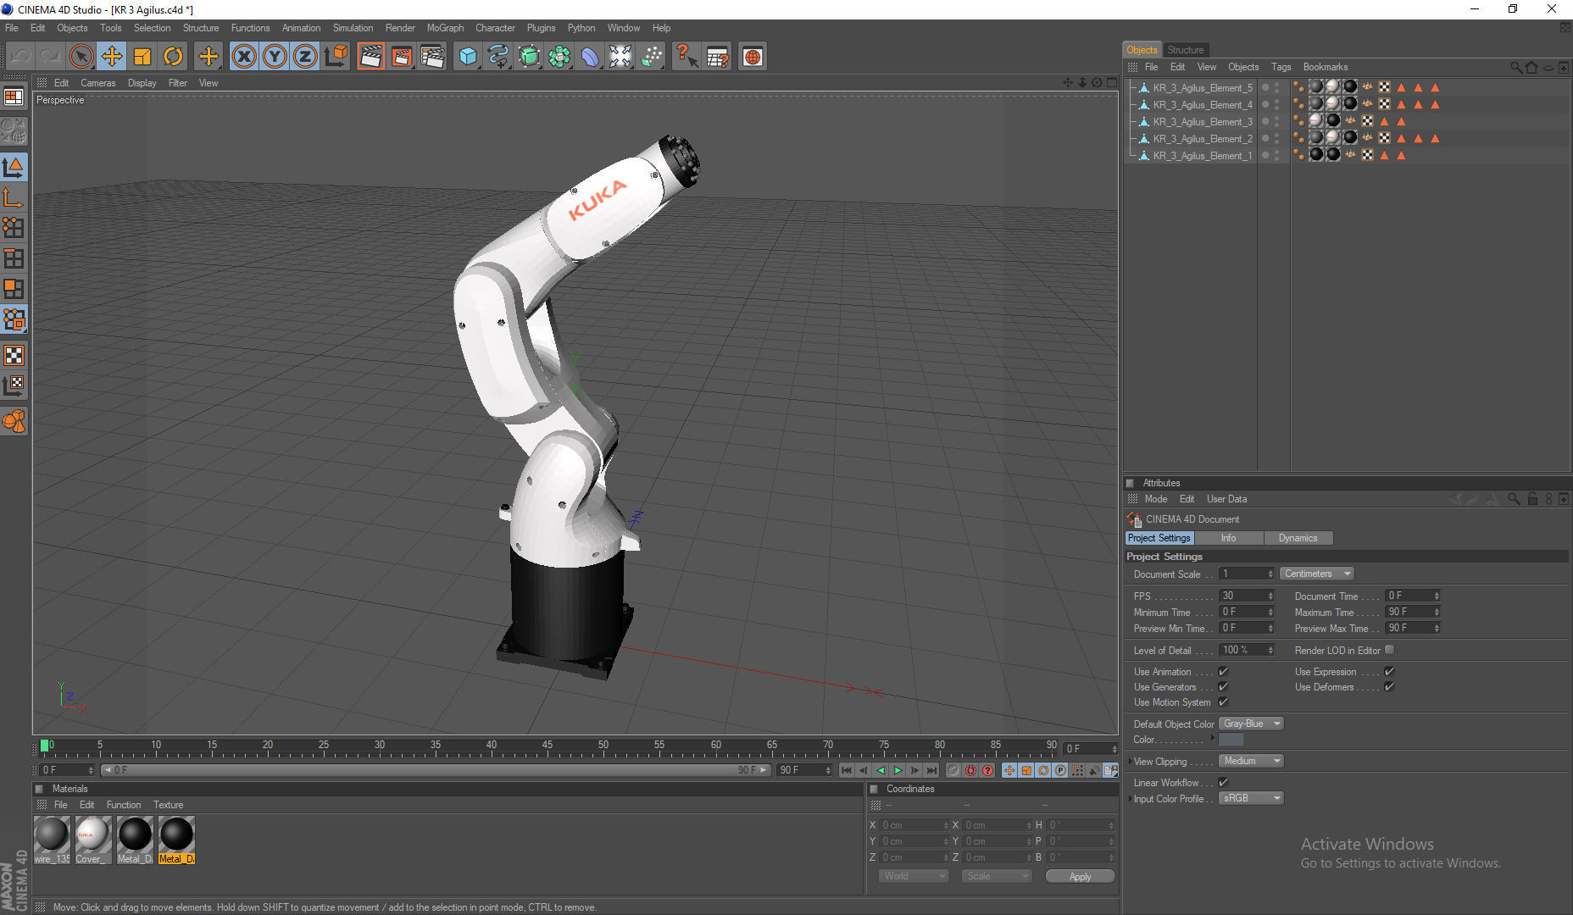Open the deformer objects icon
Screen dimensions: 1573x915
pos(590,57)
